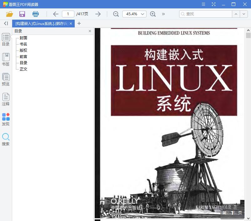Go to next page with the right arrow

98,14
